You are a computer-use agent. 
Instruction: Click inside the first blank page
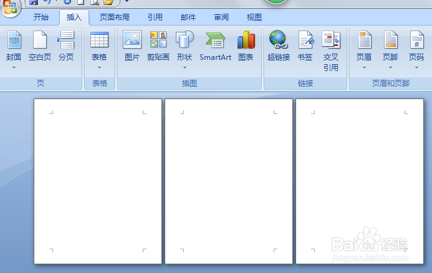98,181
